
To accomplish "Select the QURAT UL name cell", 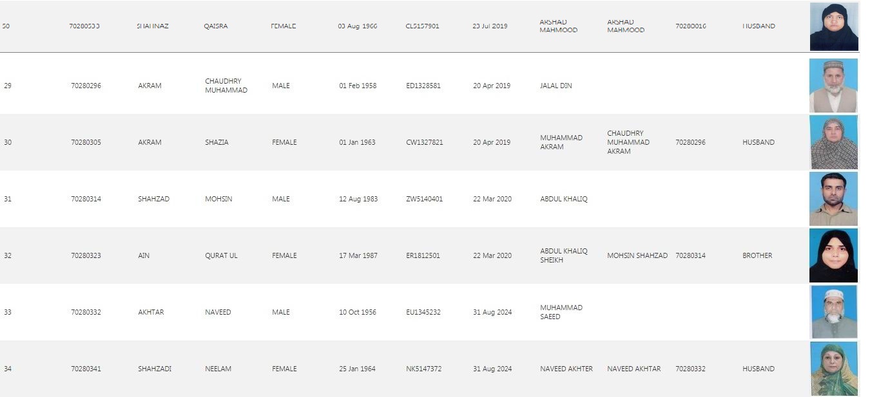I will (221, 255).
